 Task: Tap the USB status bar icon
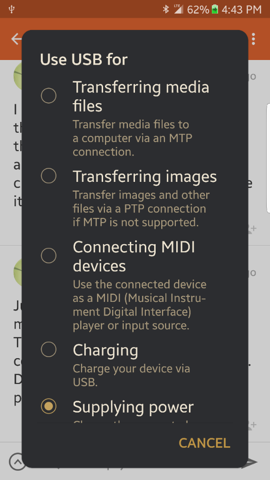tap(12, 9)
